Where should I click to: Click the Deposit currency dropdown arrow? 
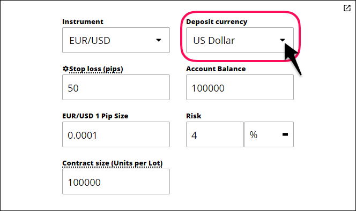[282, 40]
